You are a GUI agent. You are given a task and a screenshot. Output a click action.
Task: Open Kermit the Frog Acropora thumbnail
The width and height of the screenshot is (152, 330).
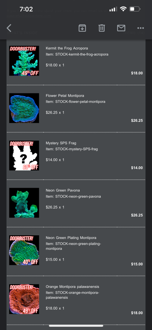pos(24,61)
